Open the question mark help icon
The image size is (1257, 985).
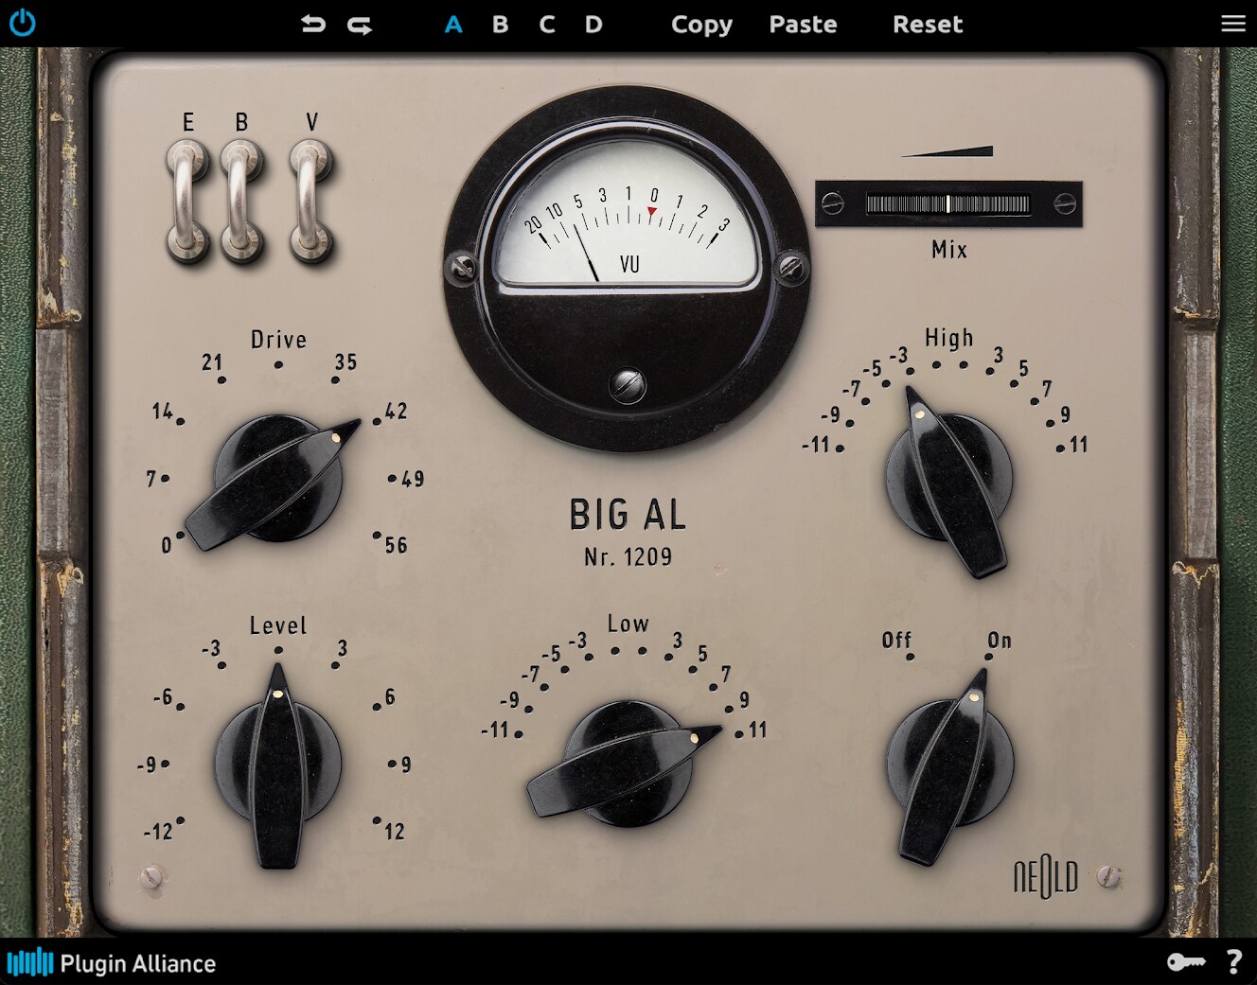(1233, 962)
